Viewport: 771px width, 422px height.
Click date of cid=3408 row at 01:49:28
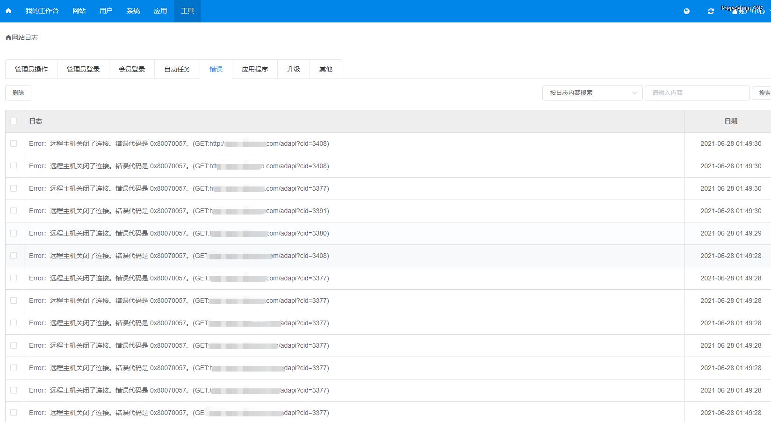[x=731, y=256]
